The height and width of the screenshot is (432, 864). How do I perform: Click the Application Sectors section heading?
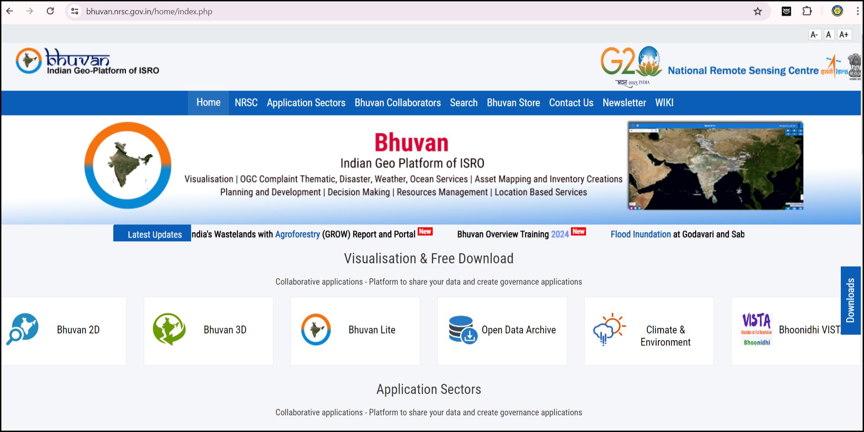point(429,389)
